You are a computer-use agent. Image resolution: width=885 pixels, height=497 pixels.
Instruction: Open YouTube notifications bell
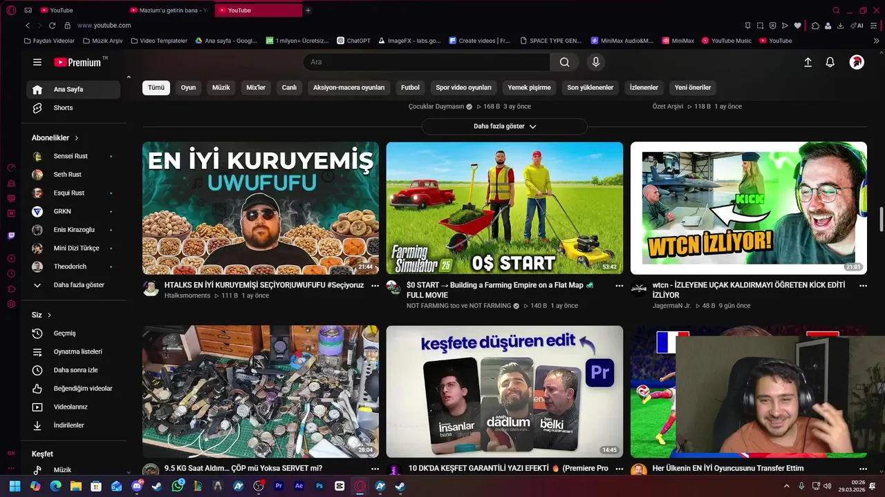click(x=830, y=62)
